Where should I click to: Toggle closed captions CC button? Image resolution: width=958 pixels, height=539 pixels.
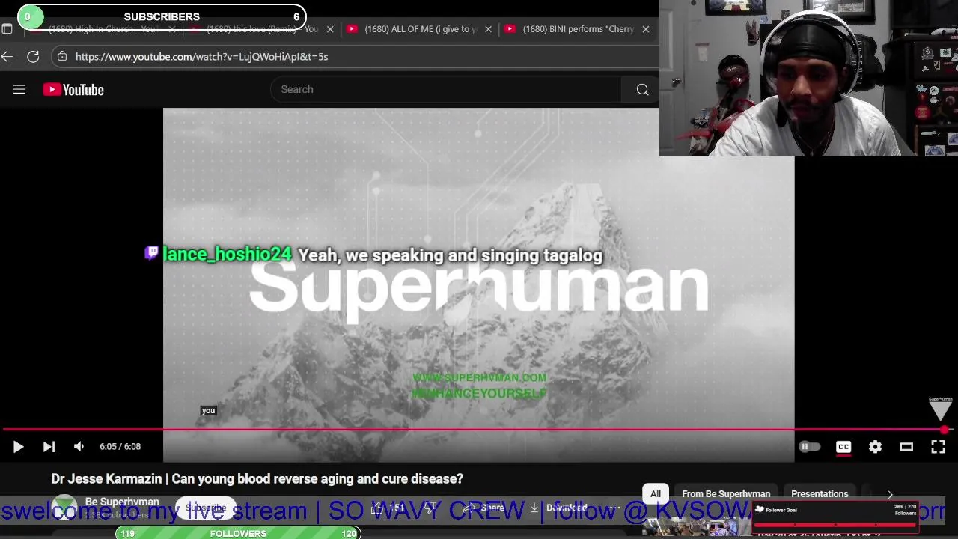[x=843, y=447]
